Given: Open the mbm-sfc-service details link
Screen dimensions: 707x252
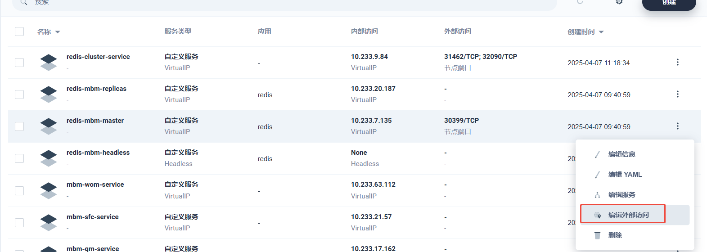Looking at the screenshot, I should (x=92, y=217).
